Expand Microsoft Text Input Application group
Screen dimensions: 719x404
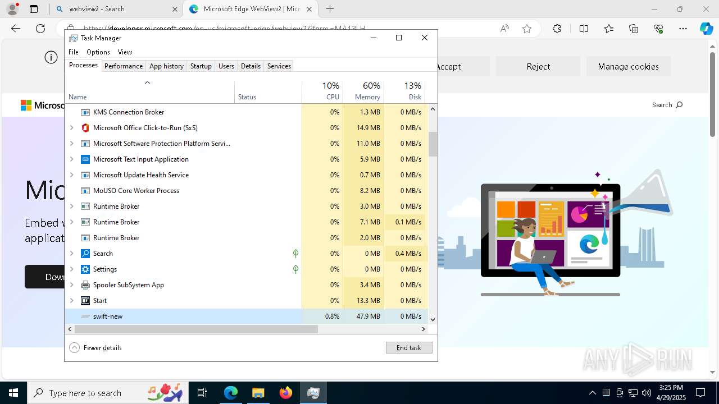72,159
